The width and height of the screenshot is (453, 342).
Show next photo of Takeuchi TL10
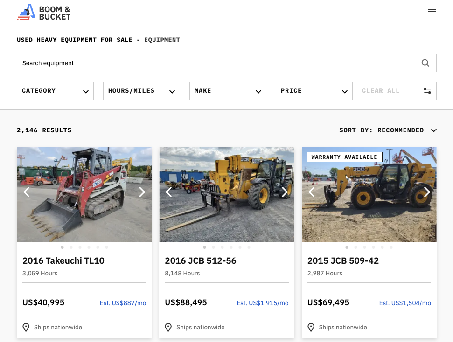141,192
